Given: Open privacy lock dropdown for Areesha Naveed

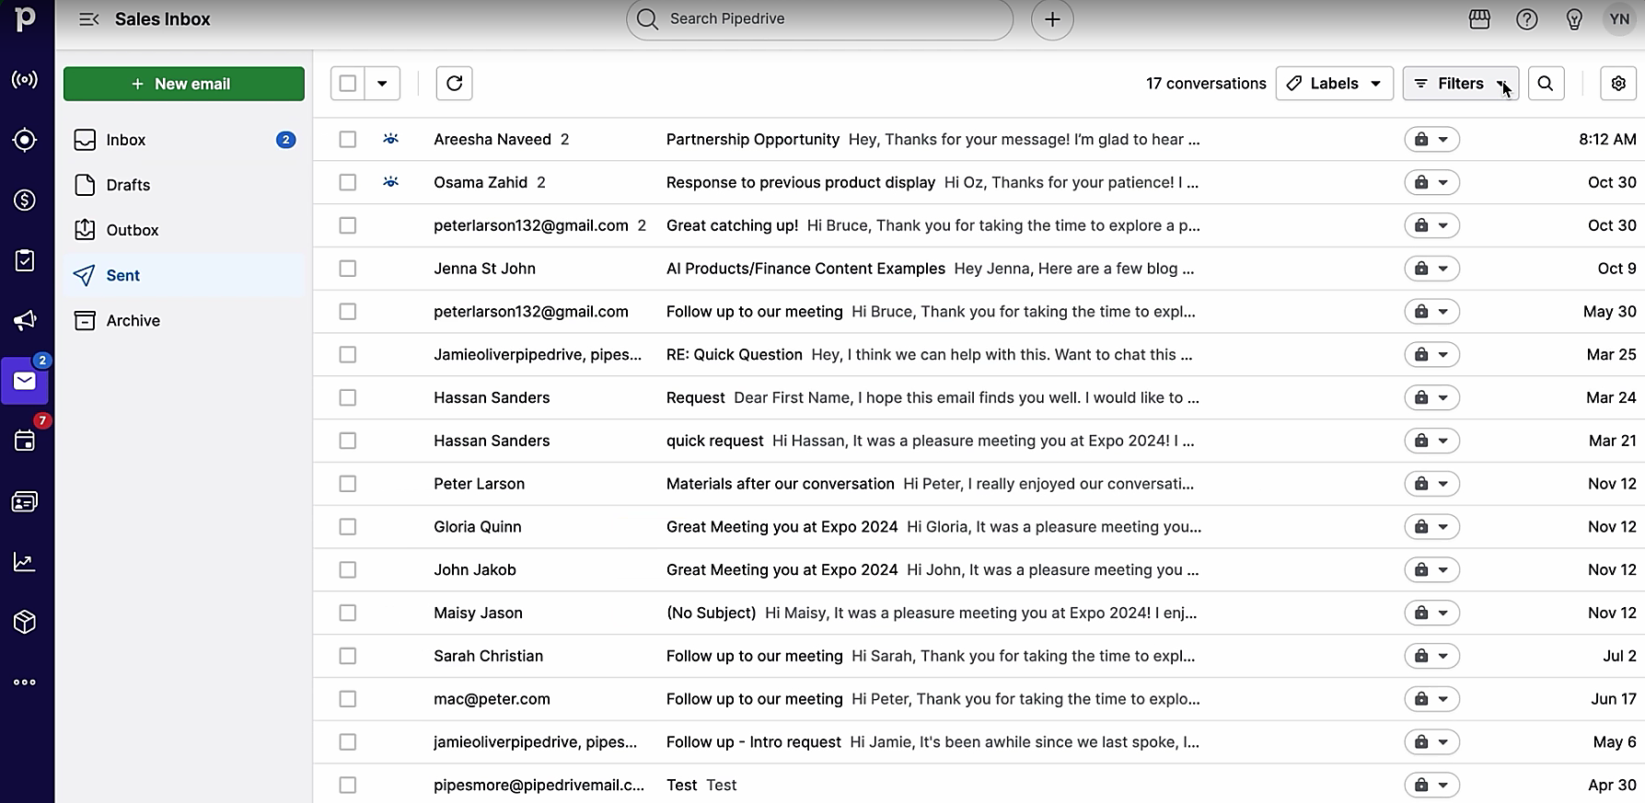Looking at the screenshot, I should pos(1431,139).
